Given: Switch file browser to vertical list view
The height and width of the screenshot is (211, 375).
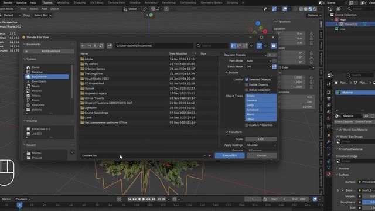Looking at the screenshot, I should [x=233, y=46].
